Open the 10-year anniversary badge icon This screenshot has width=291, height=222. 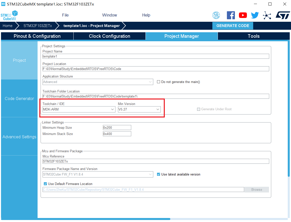tap(216, 15)
